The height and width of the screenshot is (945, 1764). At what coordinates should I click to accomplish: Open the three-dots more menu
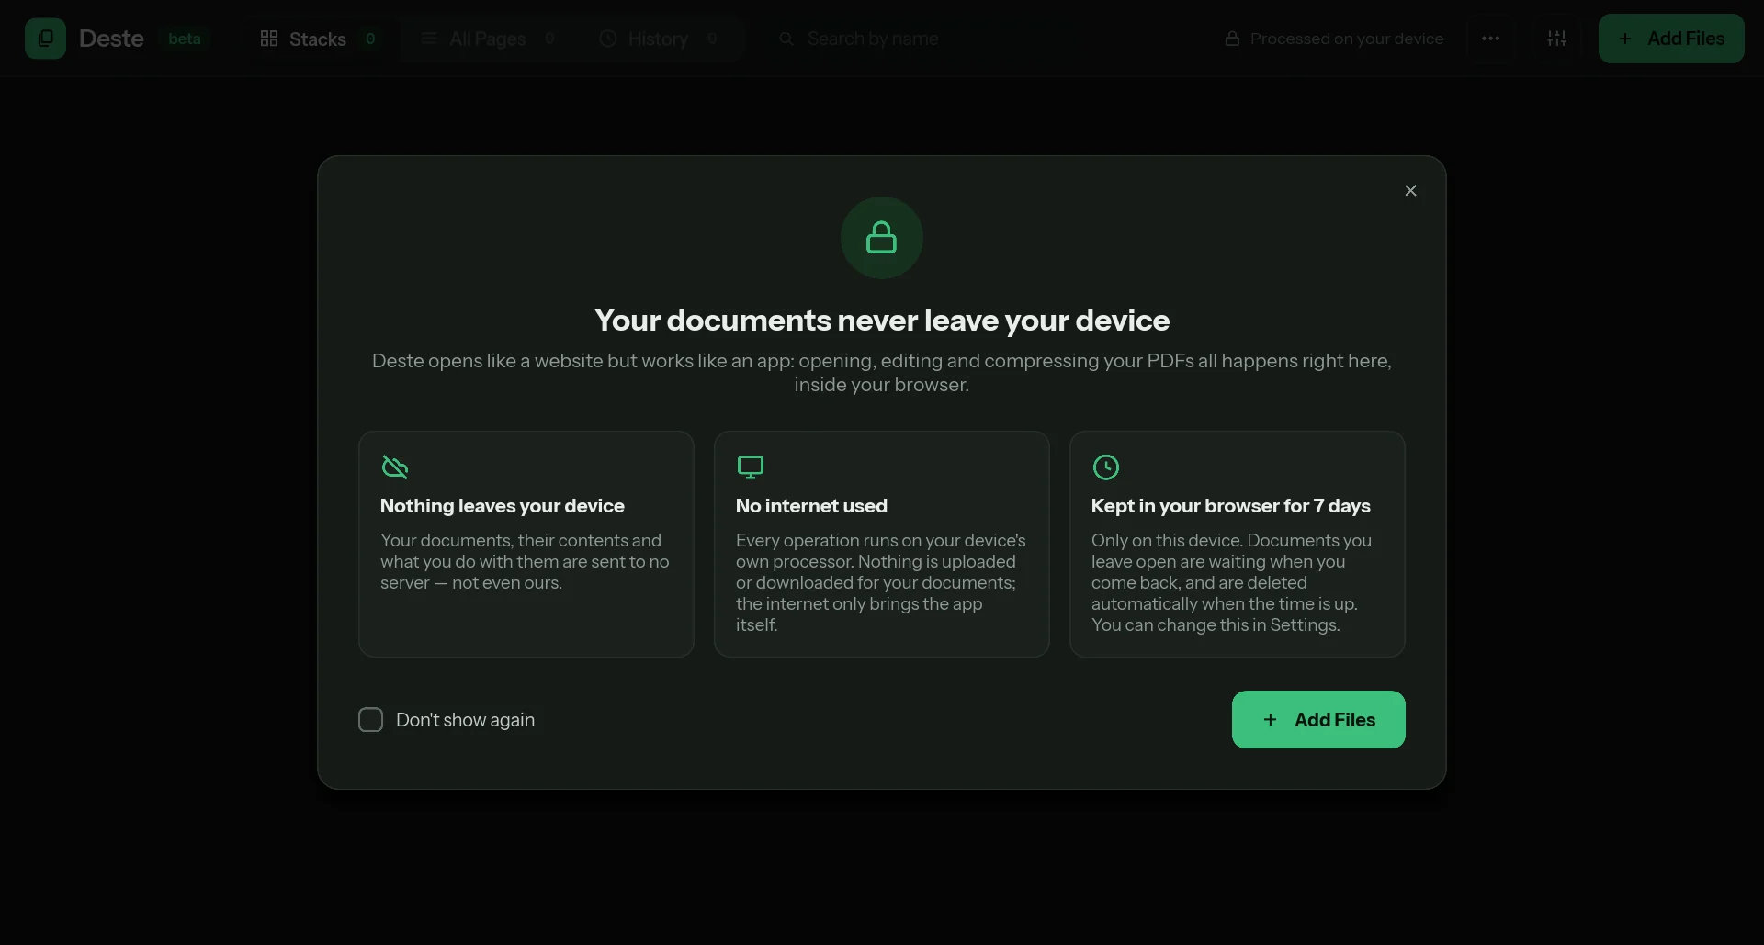(1490, 39)
